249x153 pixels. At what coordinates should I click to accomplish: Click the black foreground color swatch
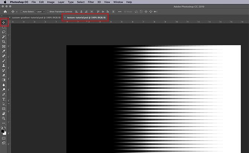tap(3, 131)
